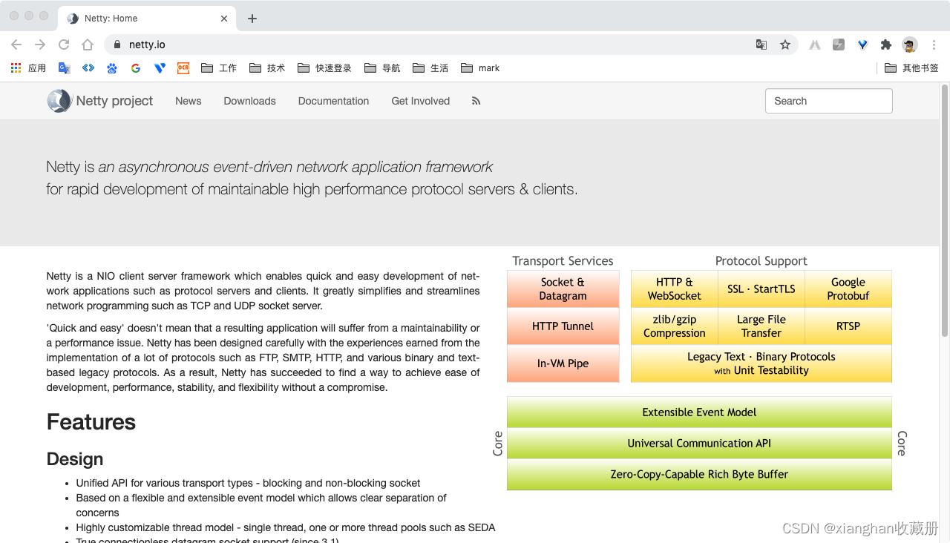
Task: Click the SSL · StartTLS diagram box
Action: pyautogui.click(x=761, y=289)
